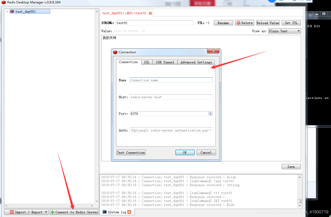This screenshot has height=217, width=331.
Task: Click Cancel in the Connection dialog
Action: [x=206, y=153]
